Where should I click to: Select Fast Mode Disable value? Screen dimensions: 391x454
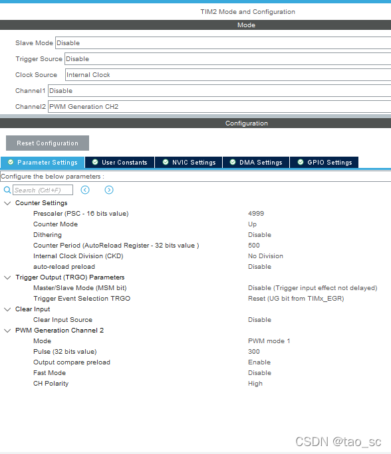[259, 373]
